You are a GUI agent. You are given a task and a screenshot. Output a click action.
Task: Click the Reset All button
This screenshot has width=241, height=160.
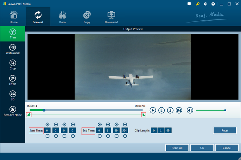[177, 148]
